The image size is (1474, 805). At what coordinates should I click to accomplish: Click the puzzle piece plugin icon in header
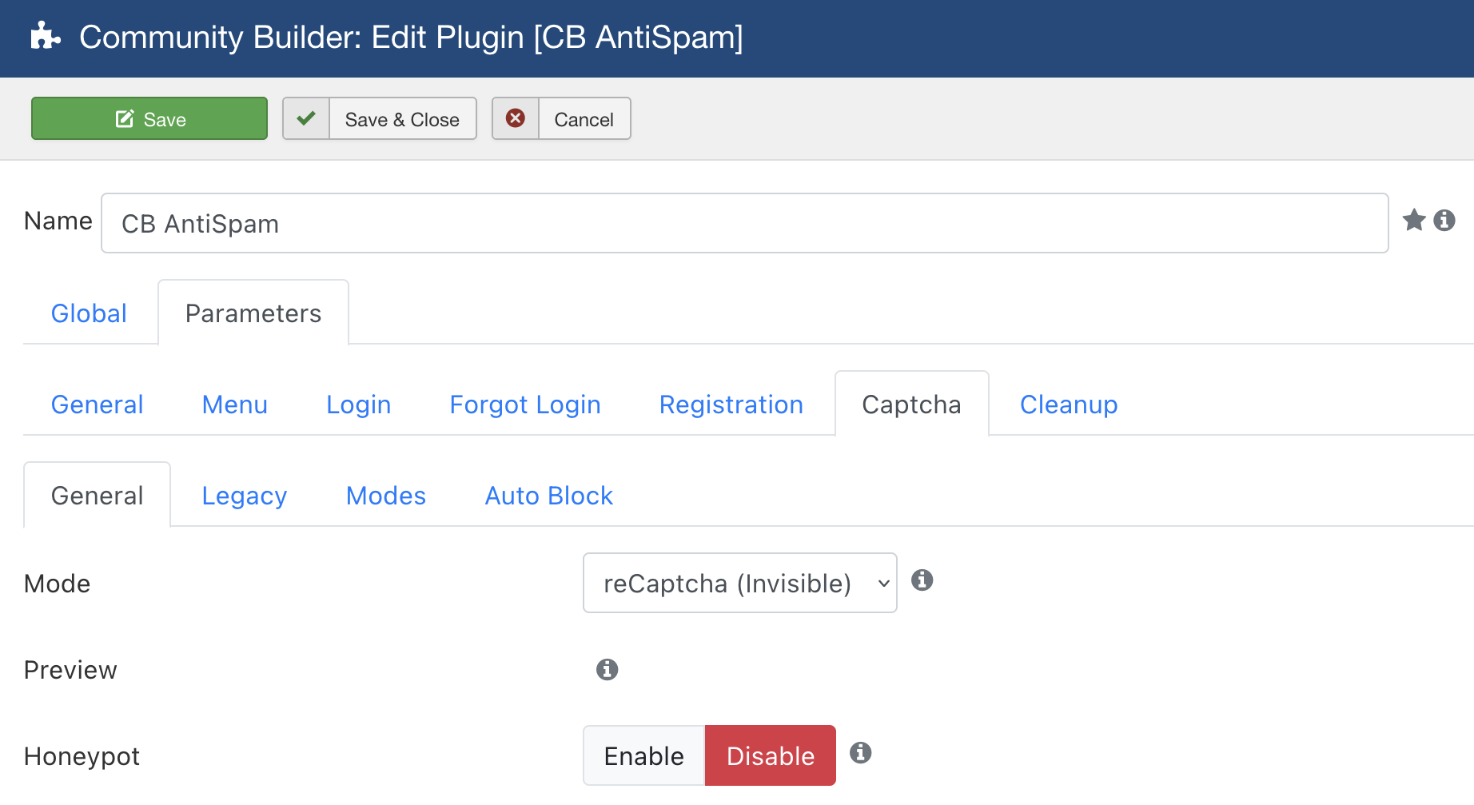point(46,37)
